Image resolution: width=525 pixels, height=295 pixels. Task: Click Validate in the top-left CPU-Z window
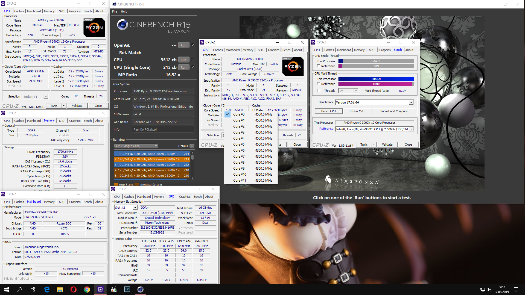tap(77, 106)
